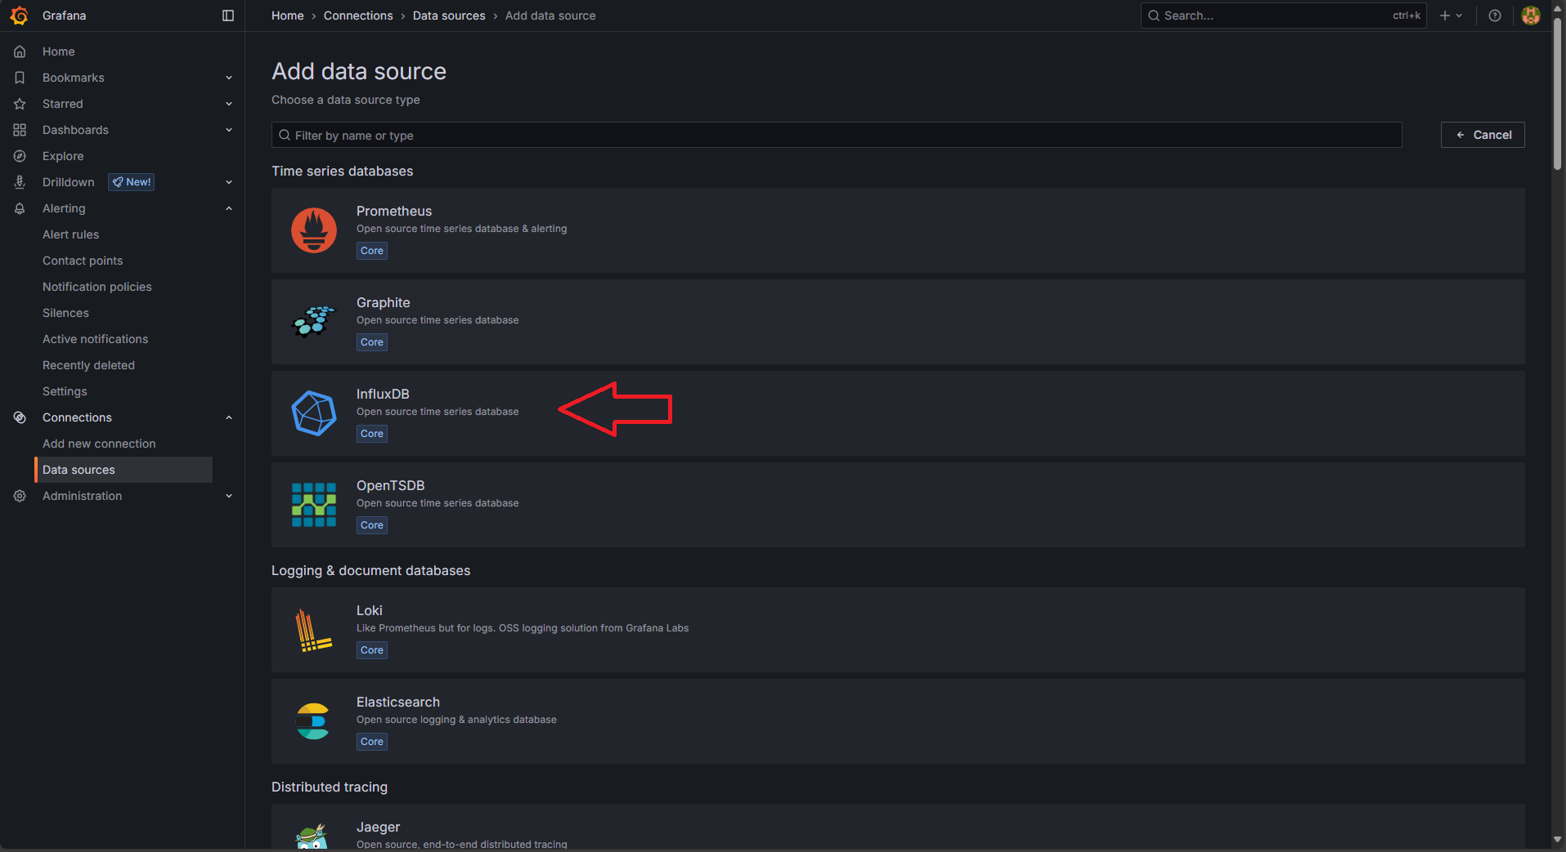Screen dimensions: 1566x852
Task: Expand the Starred section chevron
Action: pos(229,104)
